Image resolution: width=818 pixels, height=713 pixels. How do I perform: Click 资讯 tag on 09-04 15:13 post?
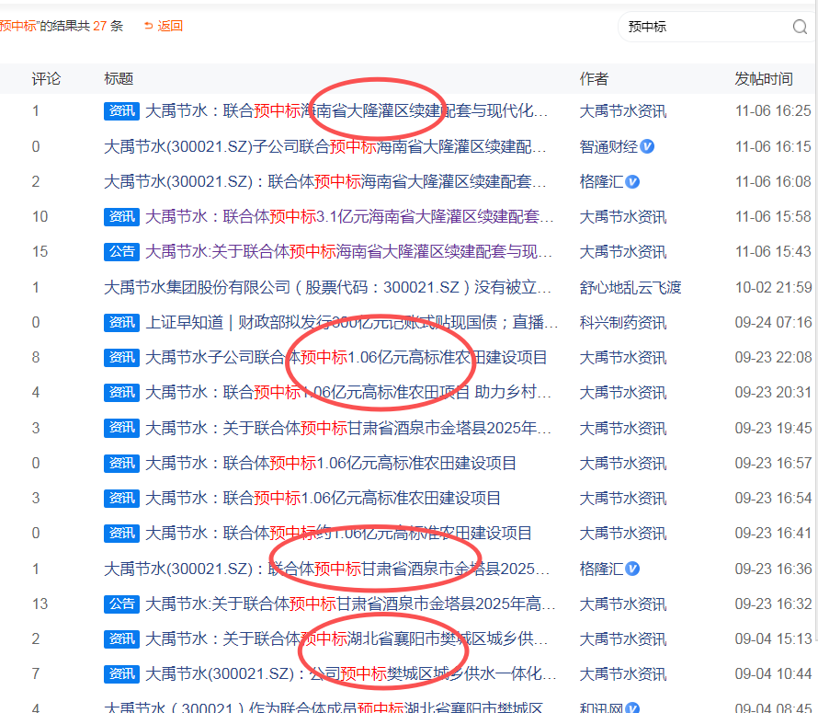[121, 638]
